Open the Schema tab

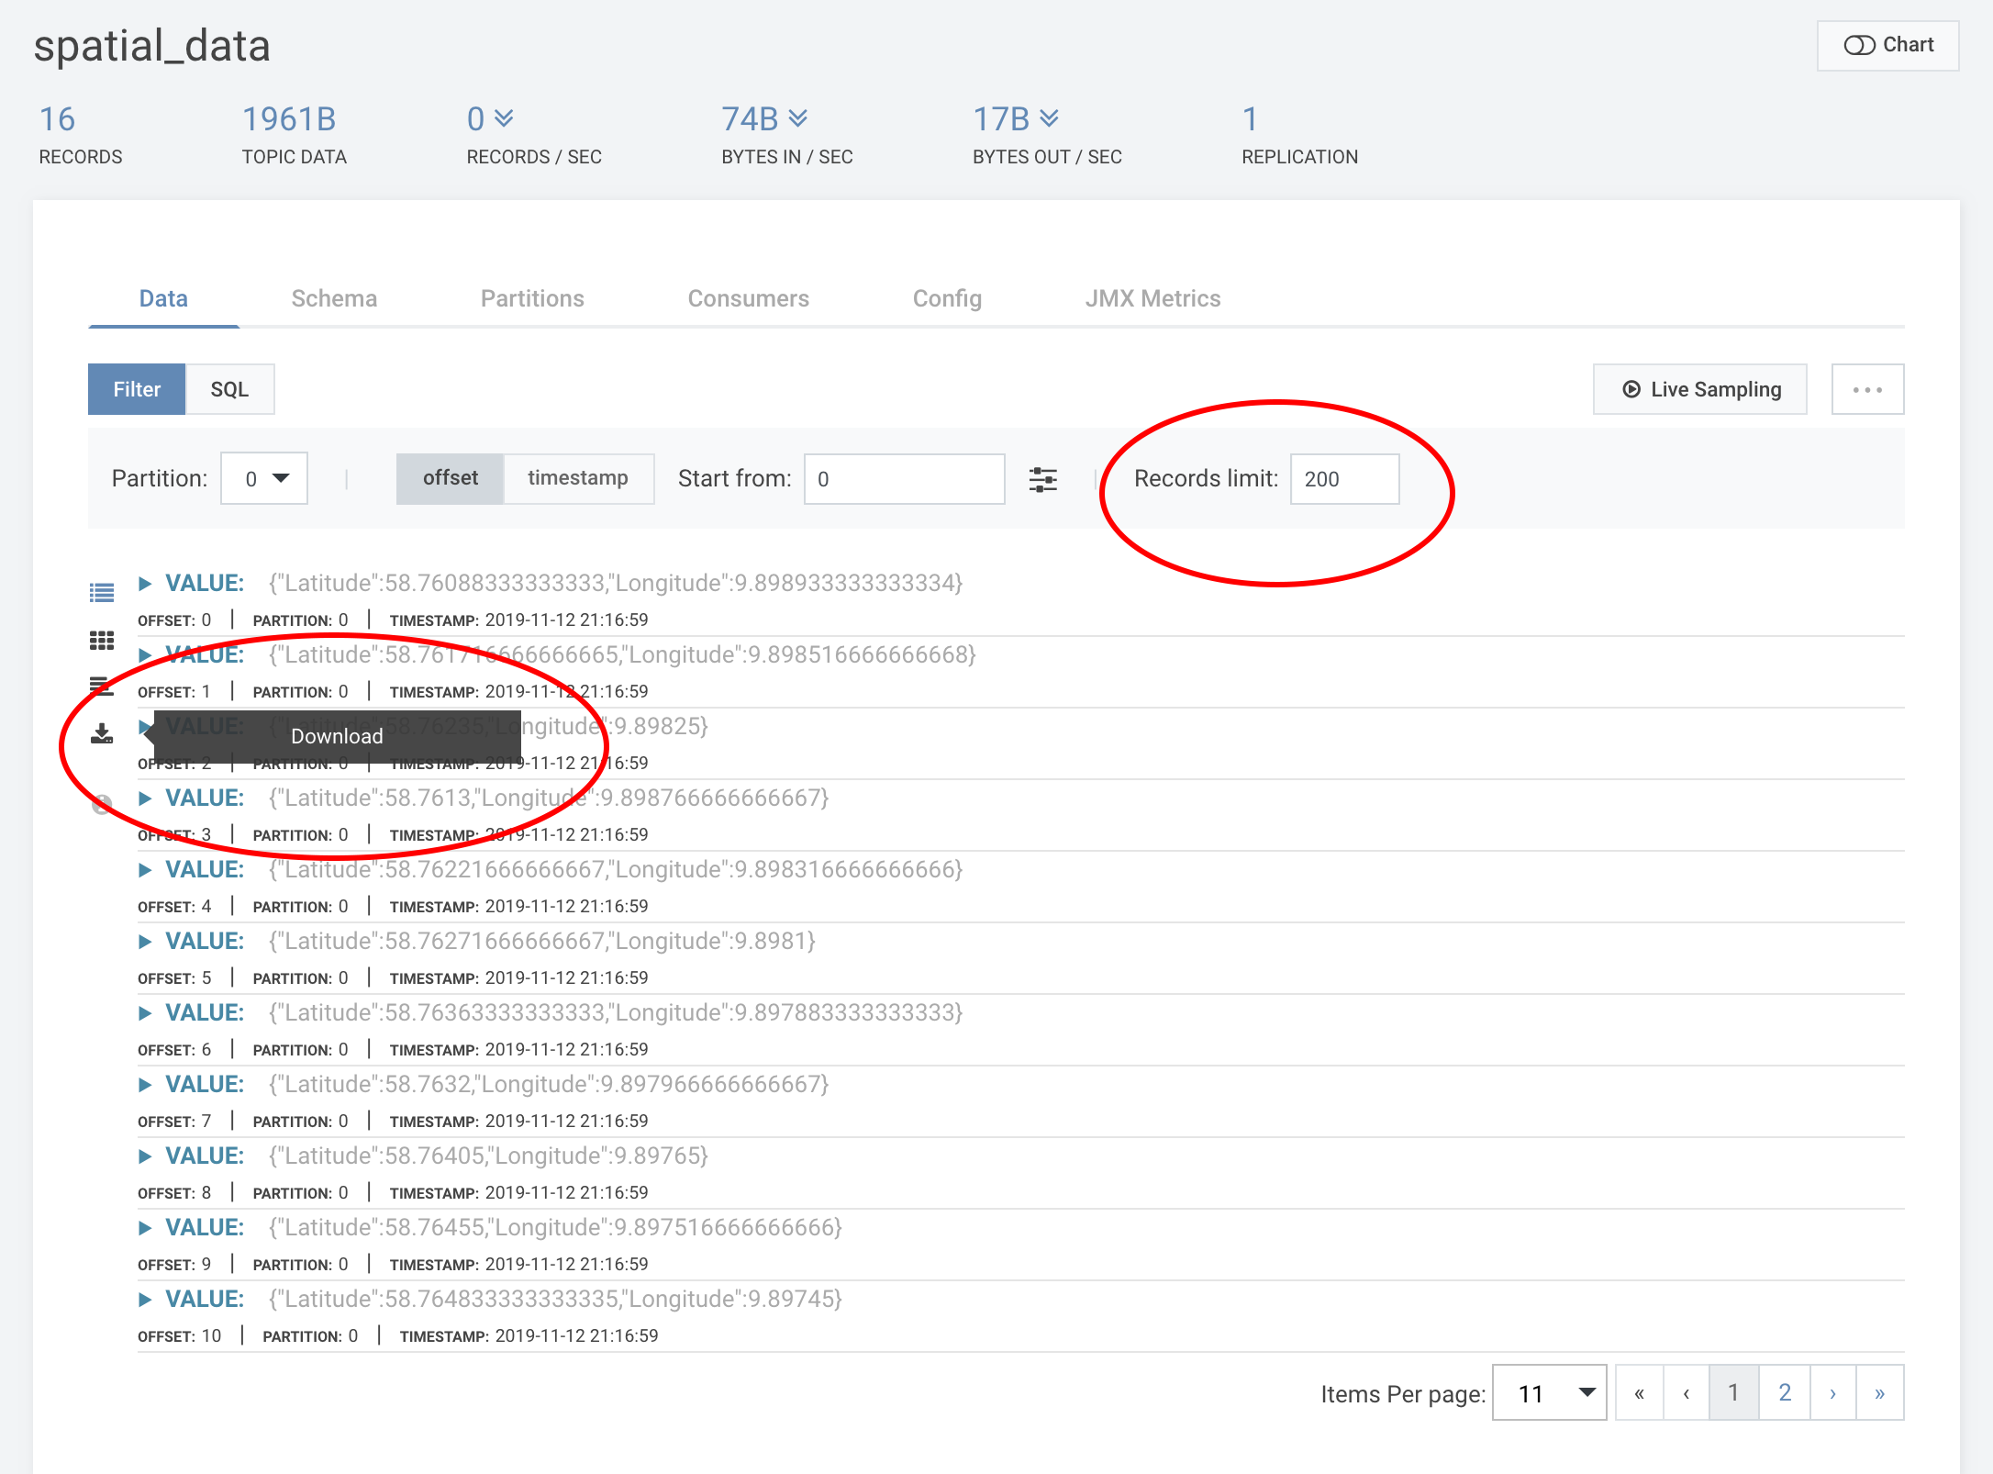click(x=334, y=298)
